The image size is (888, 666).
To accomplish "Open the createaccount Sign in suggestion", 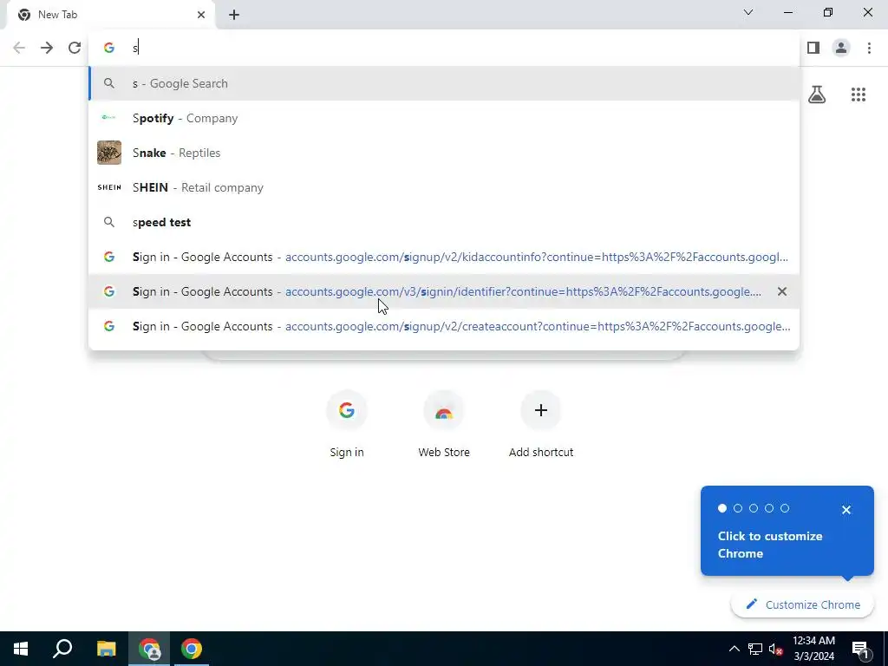I will point(444,326).
